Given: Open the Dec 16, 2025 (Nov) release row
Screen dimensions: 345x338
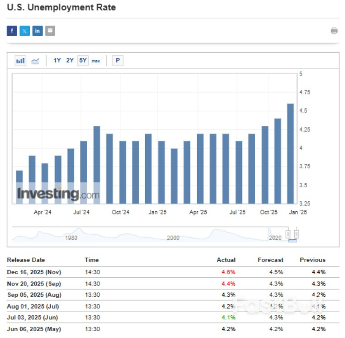Looking at the screenshot, I should click(x=34, y=272).
